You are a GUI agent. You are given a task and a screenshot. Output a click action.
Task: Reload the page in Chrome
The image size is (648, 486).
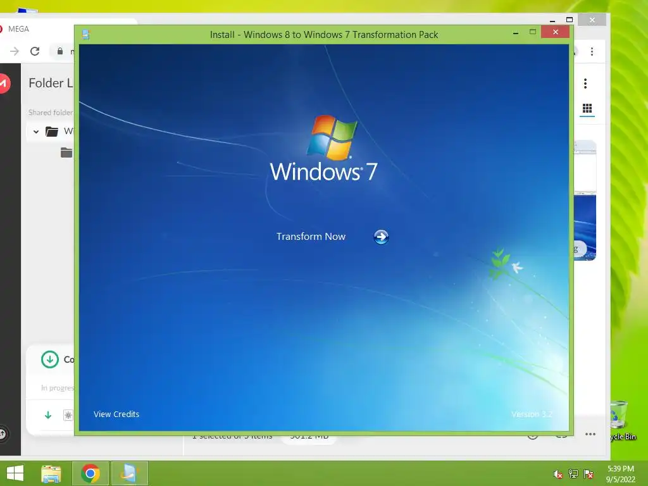tap(35, 51)
